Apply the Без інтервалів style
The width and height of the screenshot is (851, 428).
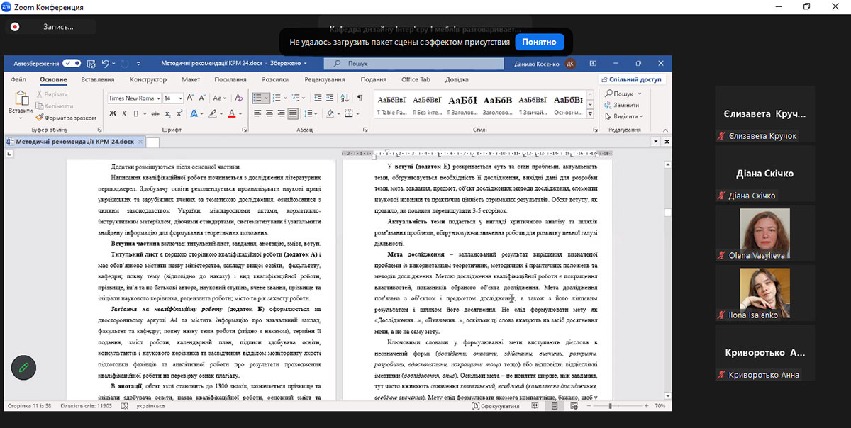pyautogui.click(x=428, y=105)
